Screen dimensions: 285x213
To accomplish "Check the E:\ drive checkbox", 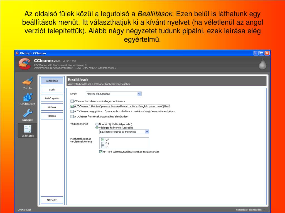I will click(103, 143).
